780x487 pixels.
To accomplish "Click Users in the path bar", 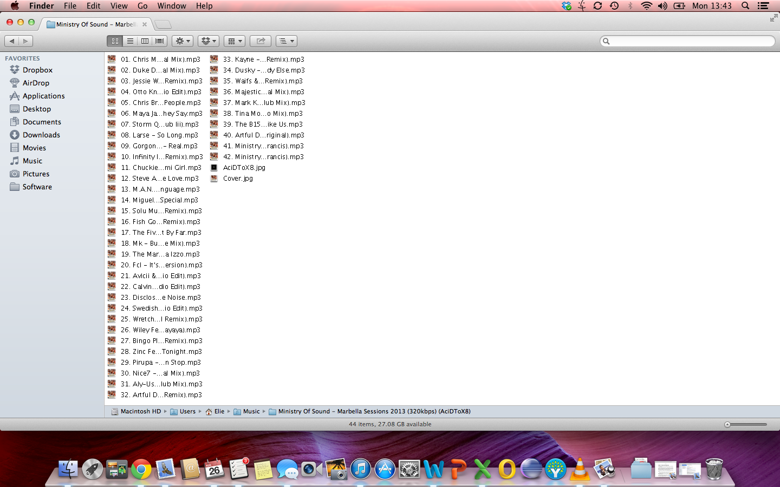I will [x=183, y=412].
